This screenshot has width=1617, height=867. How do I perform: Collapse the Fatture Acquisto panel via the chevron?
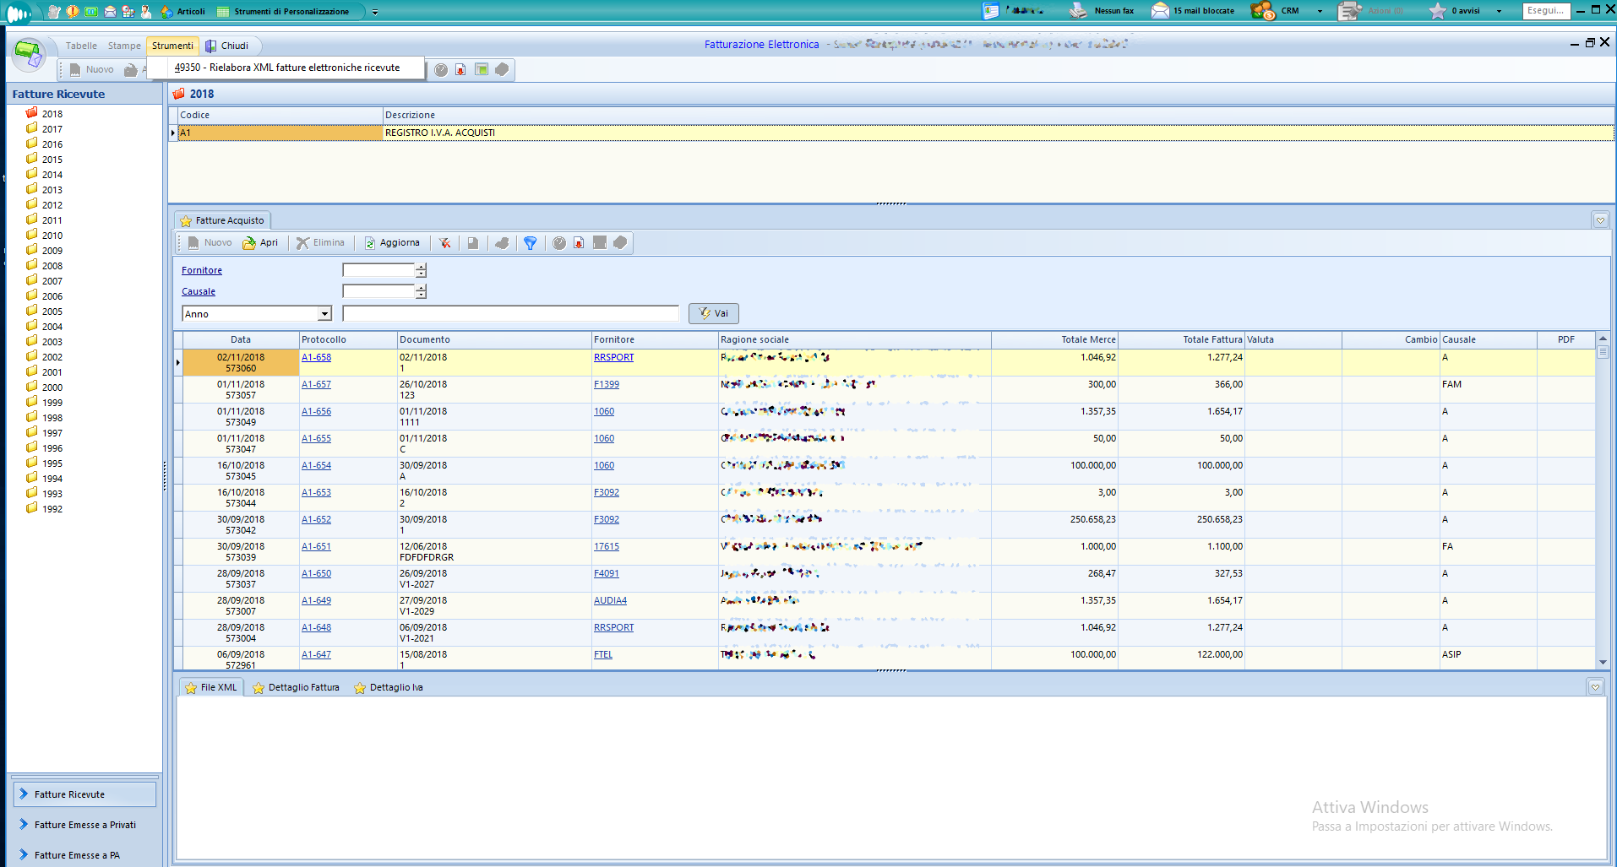click(1600, 220)
